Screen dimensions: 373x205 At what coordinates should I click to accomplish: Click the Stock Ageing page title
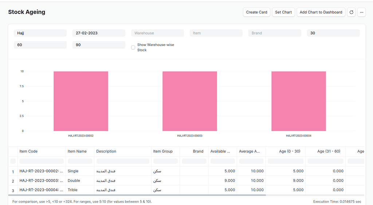[x=27, y=12]
